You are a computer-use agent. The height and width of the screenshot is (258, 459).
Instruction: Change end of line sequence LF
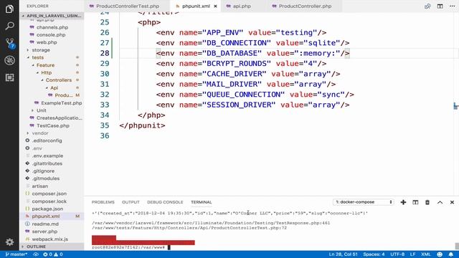click(412, 254)
